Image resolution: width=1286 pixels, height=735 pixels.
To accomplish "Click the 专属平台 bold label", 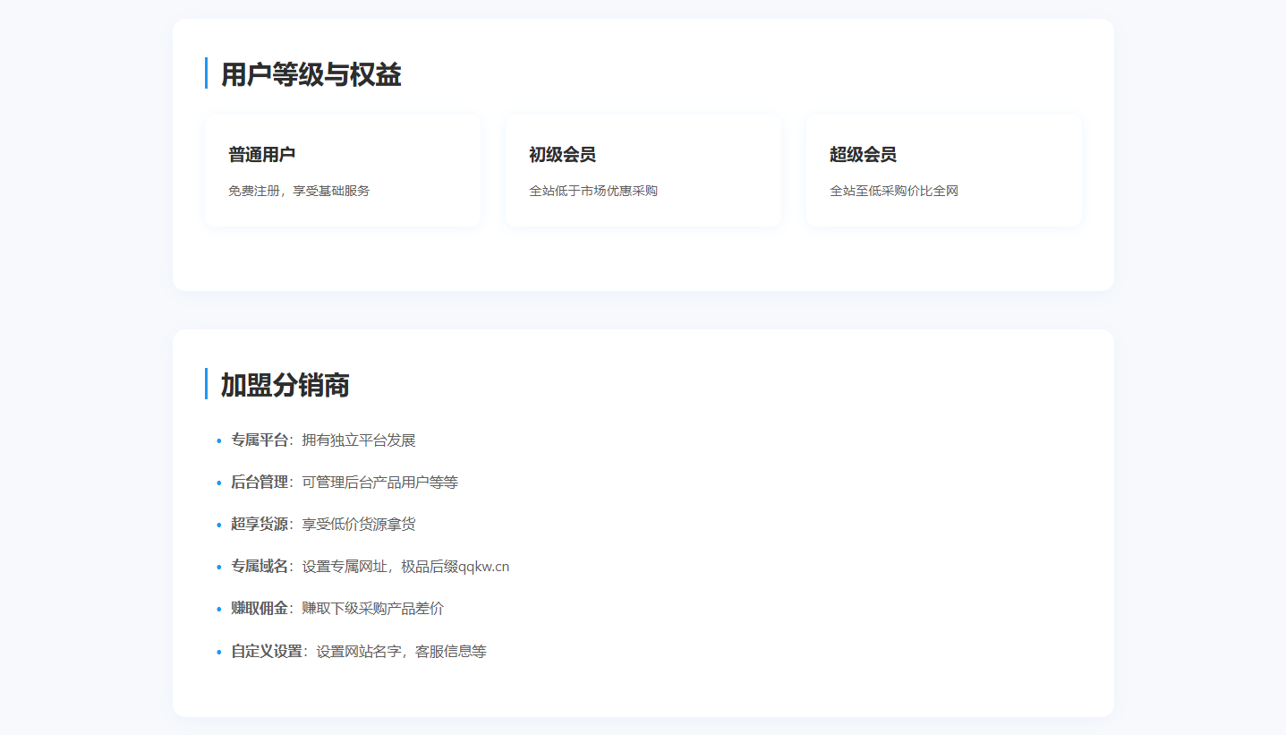I will [260, 440].
